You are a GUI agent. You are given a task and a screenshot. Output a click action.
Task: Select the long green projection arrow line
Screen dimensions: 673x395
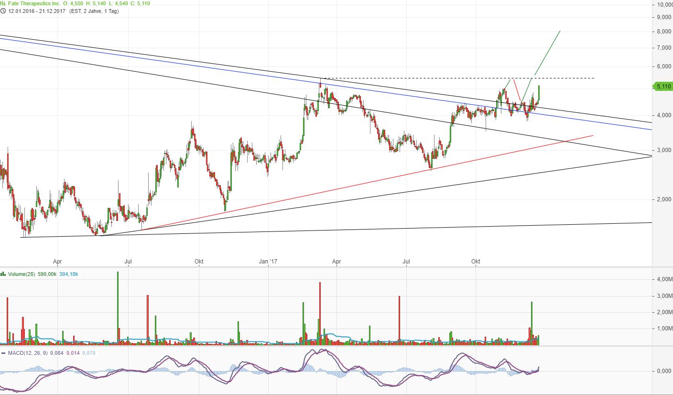[547, 53]
